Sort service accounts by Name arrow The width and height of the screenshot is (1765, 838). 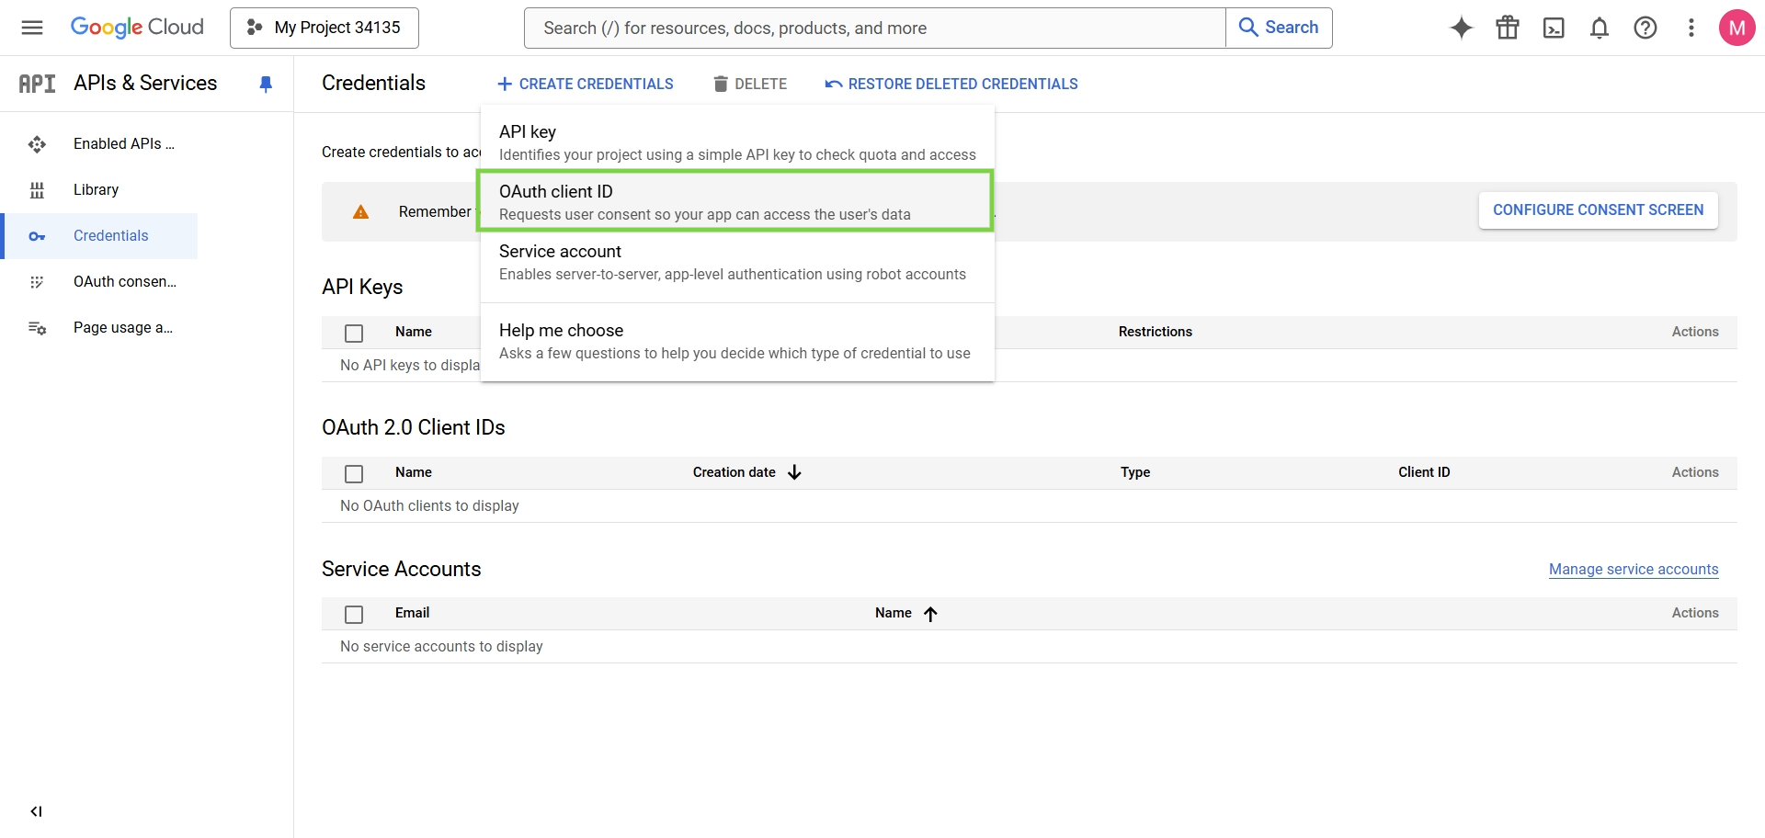(930, 614)
